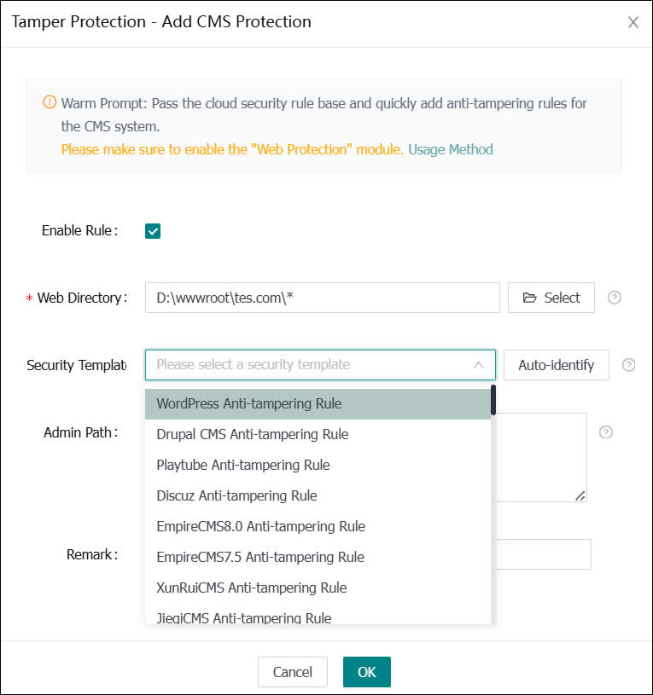Re-enable the rule activation checkbox

pyautogui.click(x=152, y=230)
